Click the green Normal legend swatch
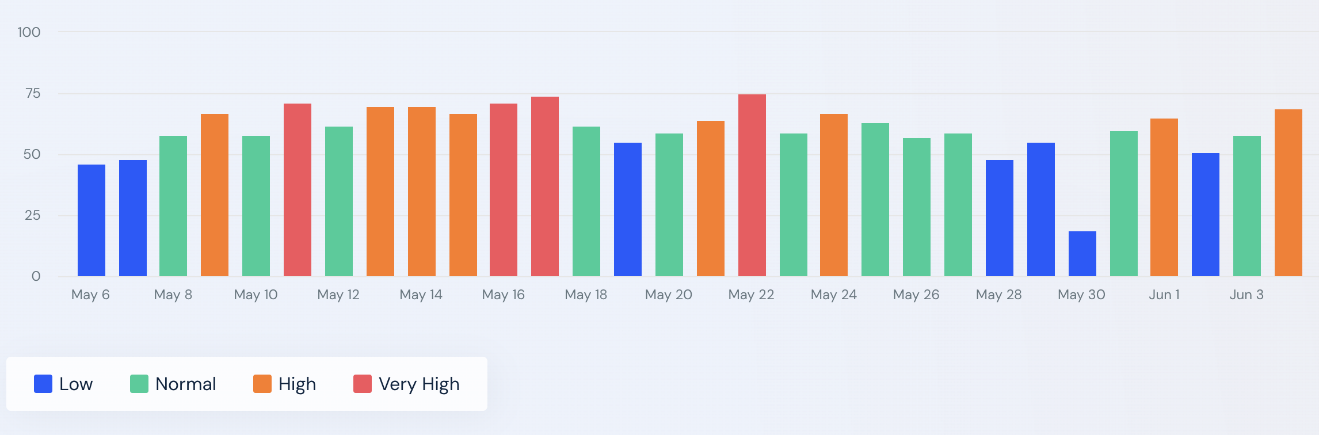Image resolution: width=1319 pixels, height=435 pixels. [139, 384]
